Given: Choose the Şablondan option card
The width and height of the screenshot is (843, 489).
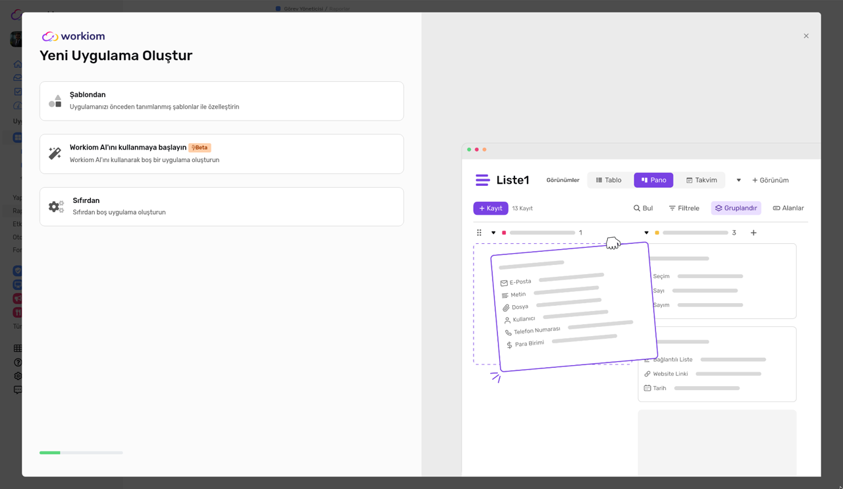Looking at the screenshot, I should point(221,101).
